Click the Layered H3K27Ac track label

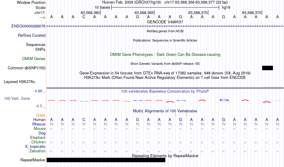coord(19,82)
